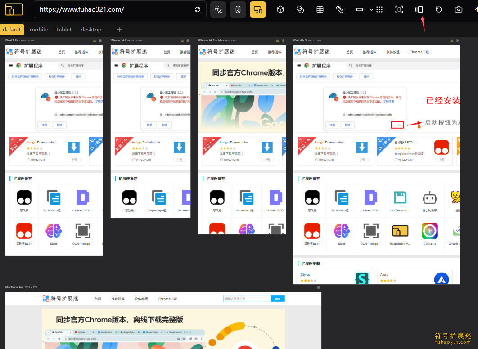The width and height of the screenshot is (478, 349).
Task: Open Pixel 7 Pro device settings gear
Action: [x=100, y=40]
